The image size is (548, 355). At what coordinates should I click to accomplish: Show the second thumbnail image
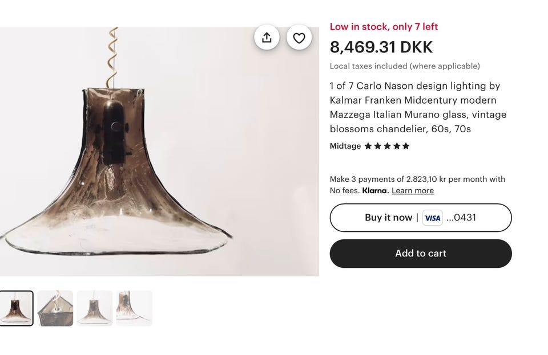tap(55, 308)
